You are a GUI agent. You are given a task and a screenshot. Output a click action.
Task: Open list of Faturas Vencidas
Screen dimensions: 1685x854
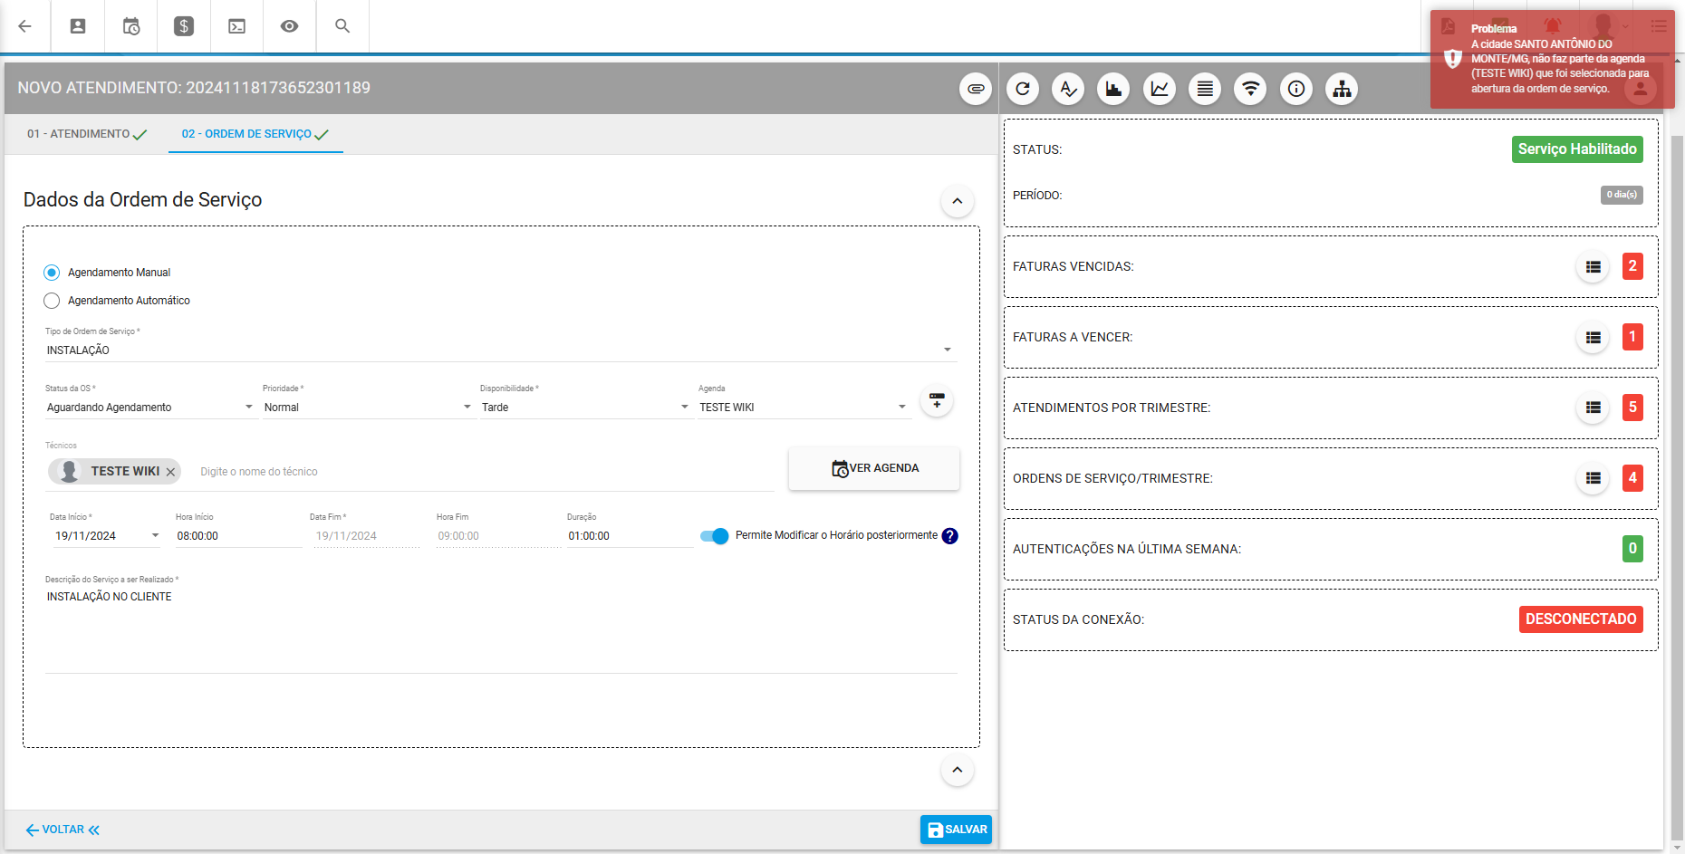1593,267
